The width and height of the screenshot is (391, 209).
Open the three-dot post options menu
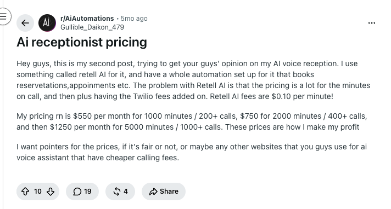[x=372, y=23]
